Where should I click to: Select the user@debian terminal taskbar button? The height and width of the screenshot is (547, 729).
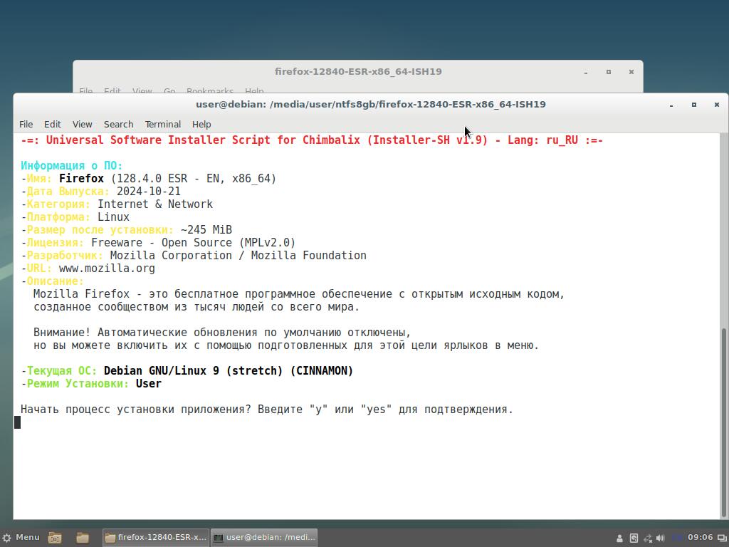tap(264, 538)
